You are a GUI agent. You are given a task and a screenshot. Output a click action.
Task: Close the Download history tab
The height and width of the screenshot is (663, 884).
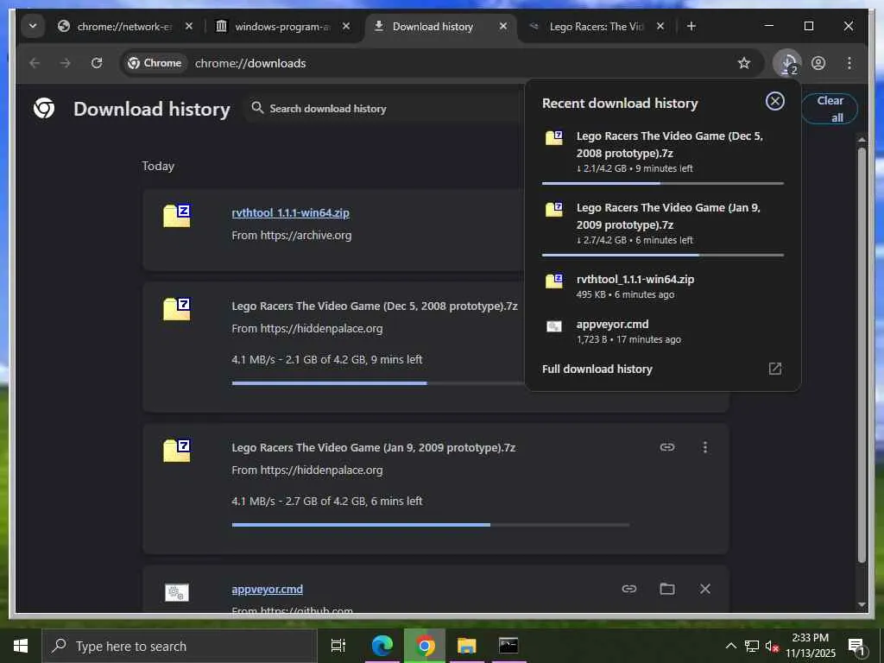503,26
